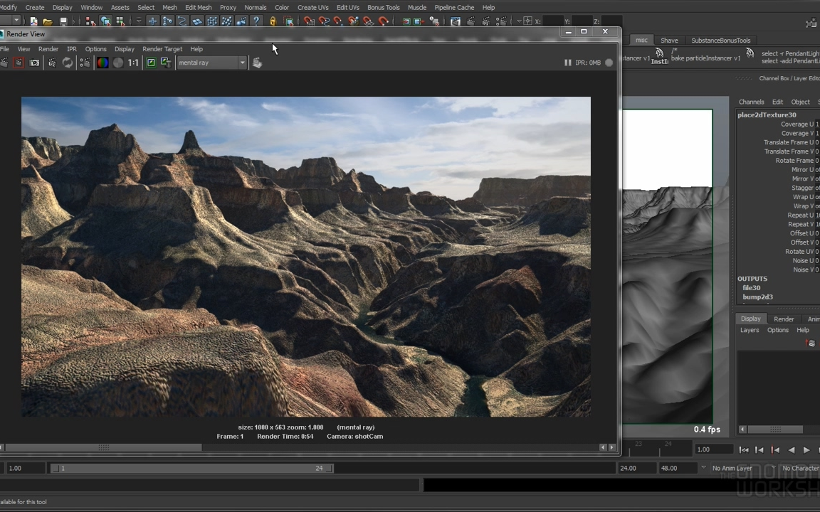Click the Render Region icon in Render View
Screen dimensions: 820x512
tap(19, 63)
